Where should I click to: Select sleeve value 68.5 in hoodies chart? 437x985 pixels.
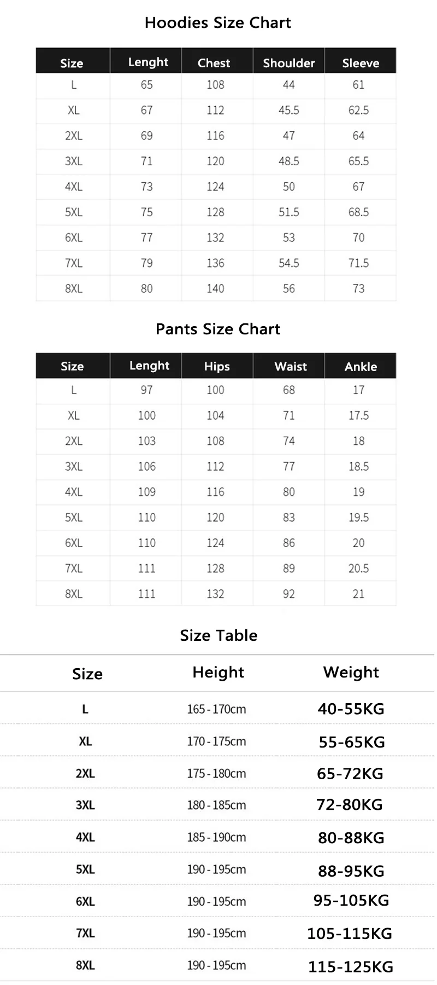(358, 212)
